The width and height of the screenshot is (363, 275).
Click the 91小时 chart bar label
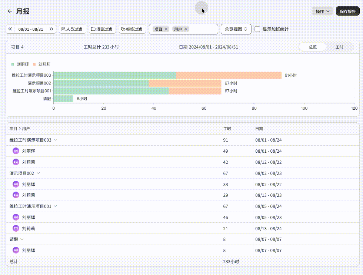[291, 75]
